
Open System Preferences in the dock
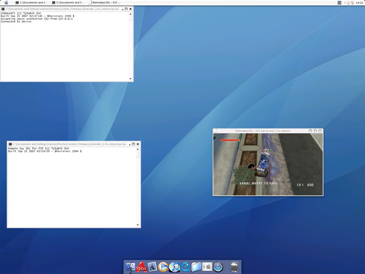(207, 267)
